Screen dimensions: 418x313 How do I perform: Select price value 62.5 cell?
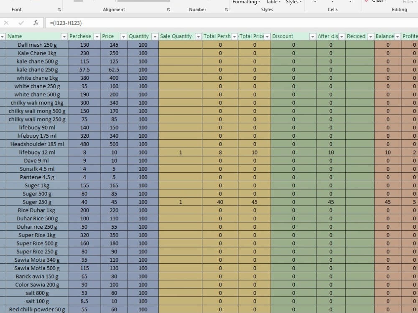click(x=114, y=69)
